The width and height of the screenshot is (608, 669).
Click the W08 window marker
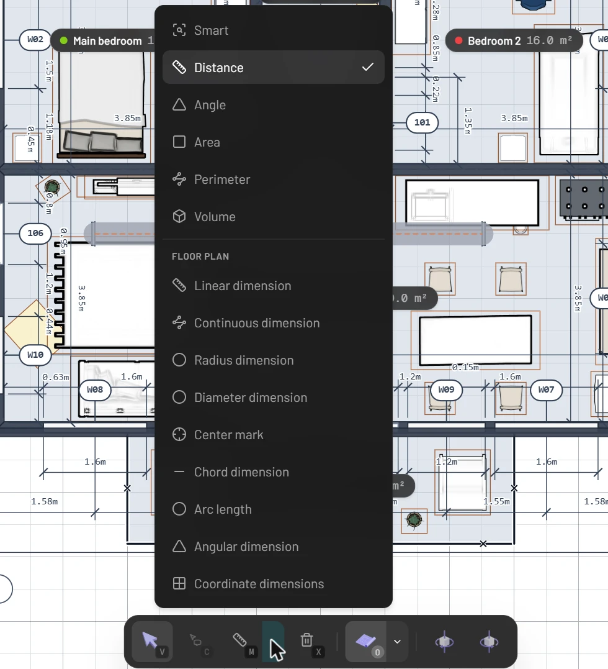[x=95, y=390]
